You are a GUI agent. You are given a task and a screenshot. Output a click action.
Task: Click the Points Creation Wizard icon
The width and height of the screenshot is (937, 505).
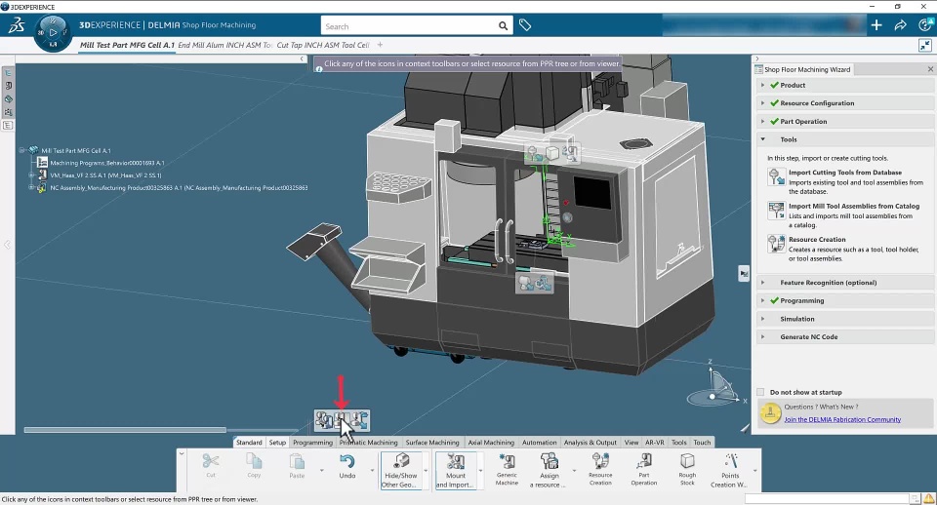(730, 461)
